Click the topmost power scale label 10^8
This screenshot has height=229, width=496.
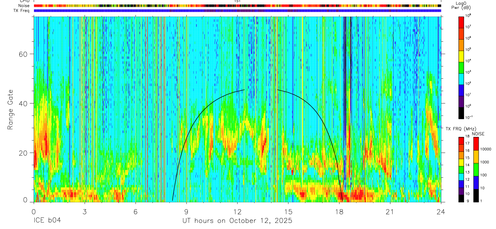tap(469, 15)
